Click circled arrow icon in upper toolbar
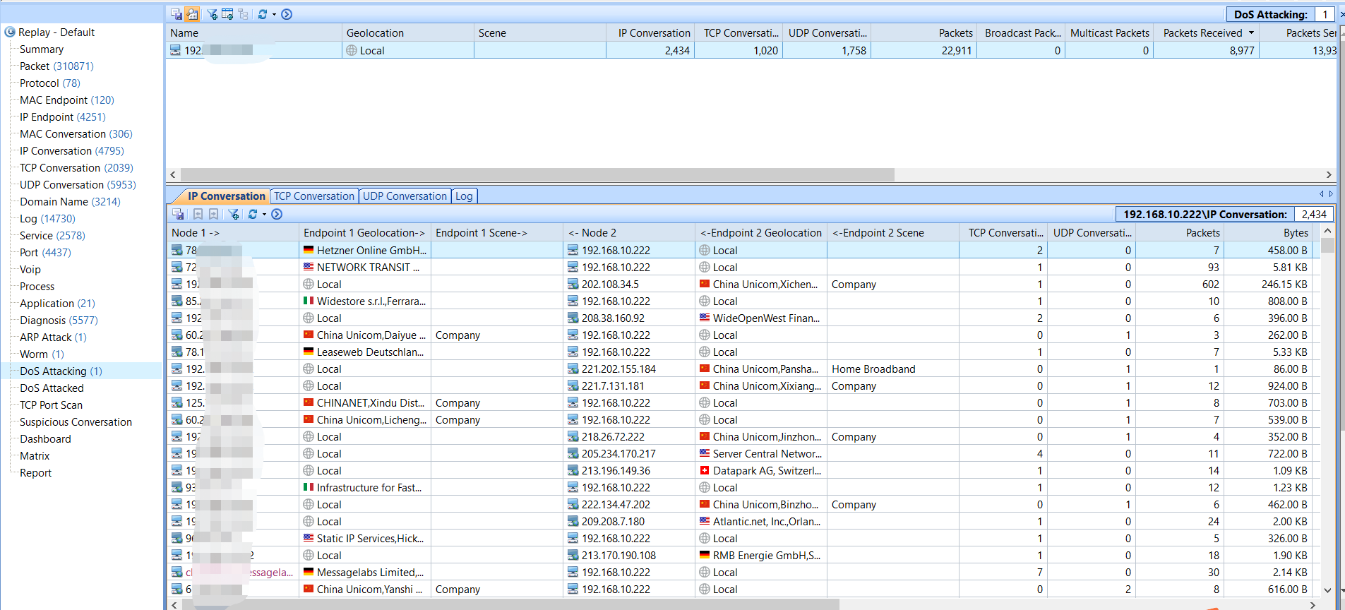Viewport: 1345px width, 610px height. [x=287, y=14]
